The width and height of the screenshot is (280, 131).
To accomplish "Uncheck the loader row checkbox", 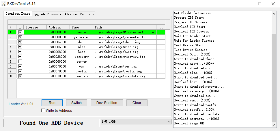I will pyautogui.click(x=20, y=32).
